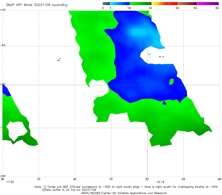Image resolution: width=222 pixels, height=195 pixels.
Task: Click the SMAP NRT Winds 20231109 ascending title
Action: 37,5
